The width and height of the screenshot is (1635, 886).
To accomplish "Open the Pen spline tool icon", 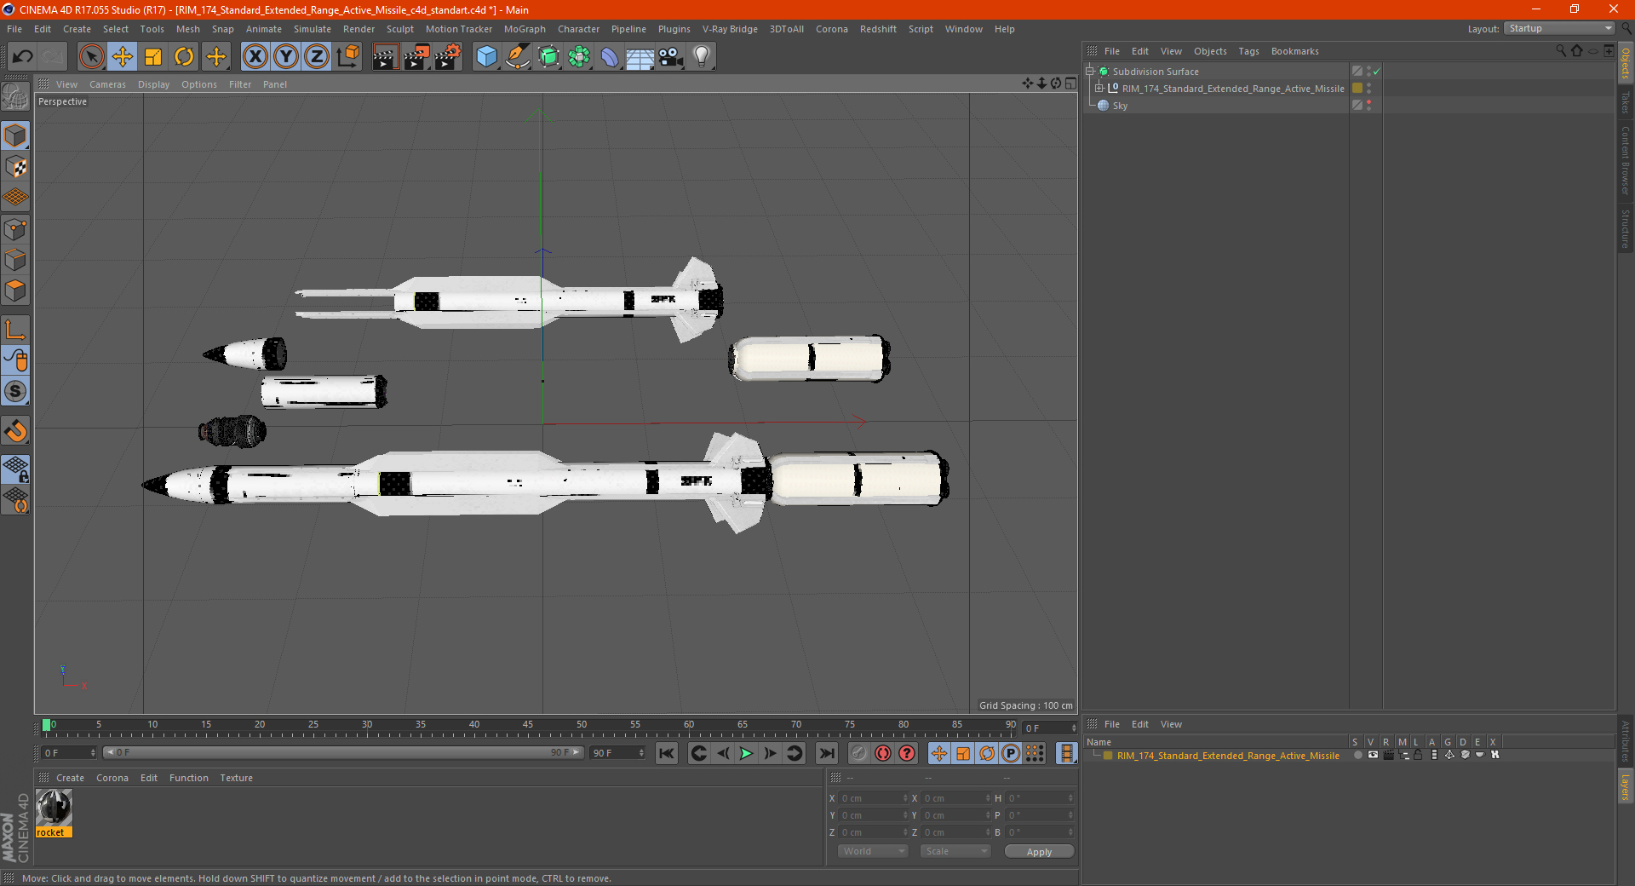I will (517, 56).
